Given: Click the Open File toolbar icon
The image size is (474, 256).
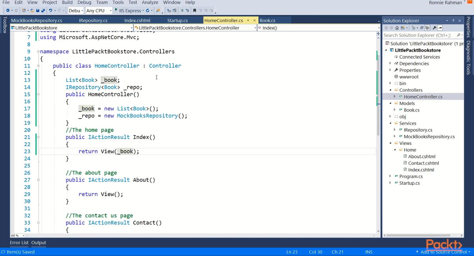Looking at the screenshot, I should (x=33, y=11).
